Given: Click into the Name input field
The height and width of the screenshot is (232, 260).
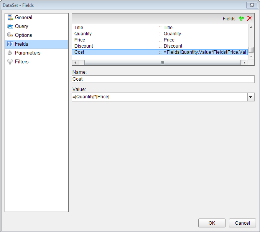Looking at the screenshot, I should 163,79.
